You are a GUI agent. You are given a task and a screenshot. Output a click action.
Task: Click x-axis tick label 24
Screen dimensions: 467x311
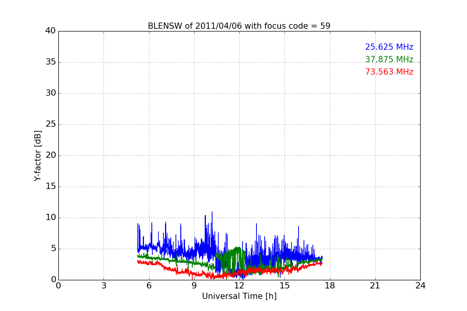(420, 286)
